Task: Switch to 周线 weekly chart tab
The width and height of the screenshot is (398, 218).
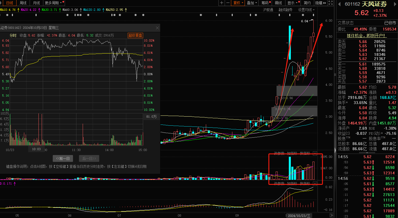Action: (23, 3)
